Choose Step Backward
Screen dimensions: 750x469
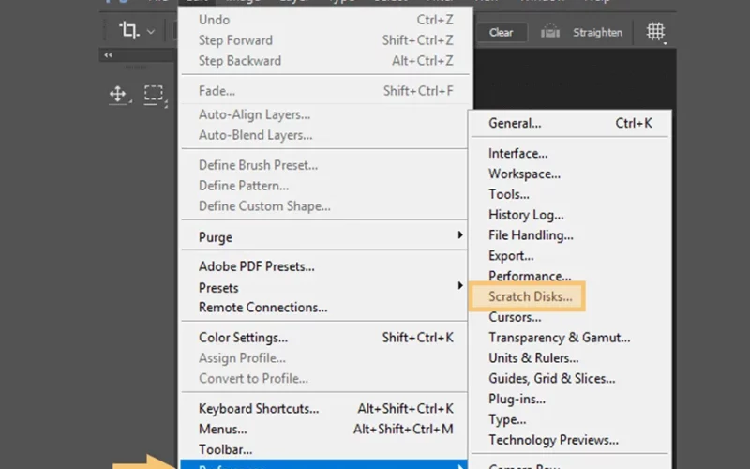(x=325, y=61)
